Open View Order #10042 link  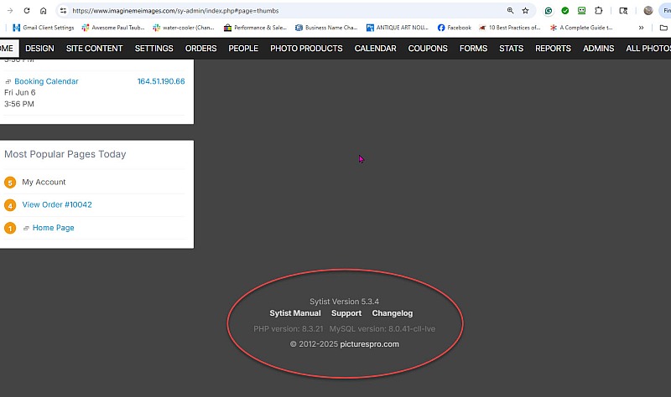[57, 204]
